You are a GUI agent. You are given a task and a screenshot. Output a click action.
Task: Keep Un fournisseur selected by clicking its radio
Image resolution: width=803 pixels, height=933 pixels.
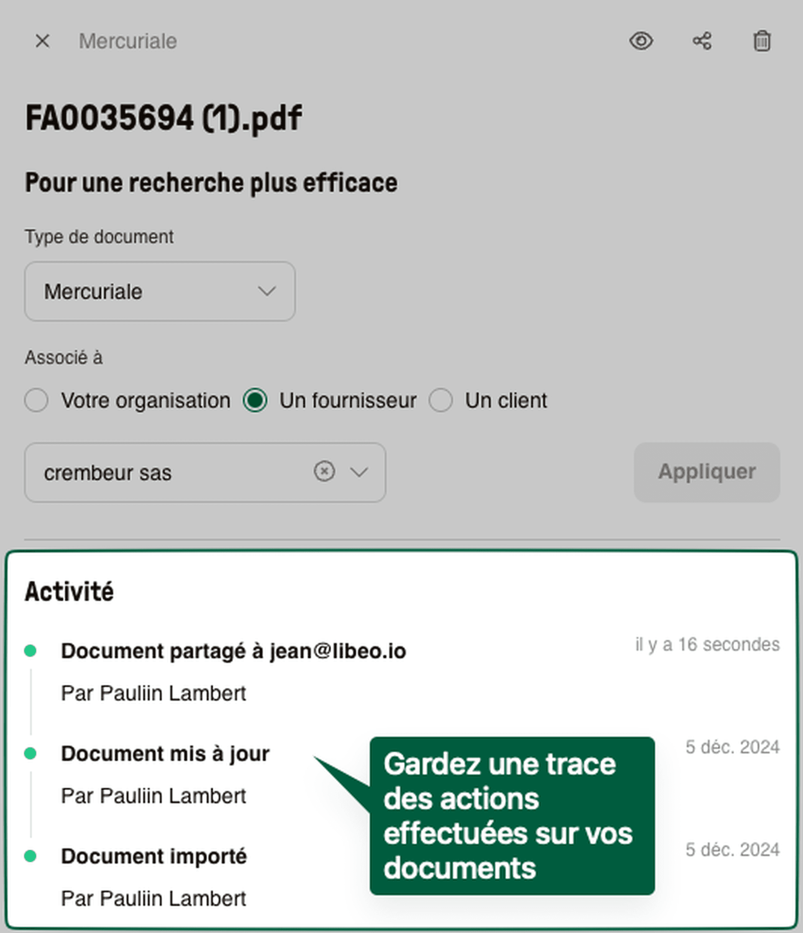(x=255, y=400)
